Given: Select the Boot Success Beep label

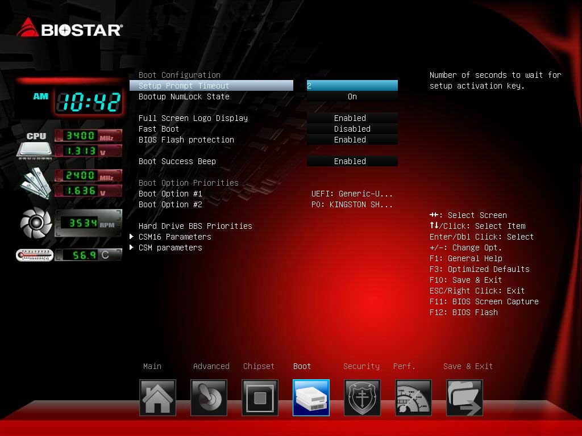Looking at the screenshot, I should point(177,161).
